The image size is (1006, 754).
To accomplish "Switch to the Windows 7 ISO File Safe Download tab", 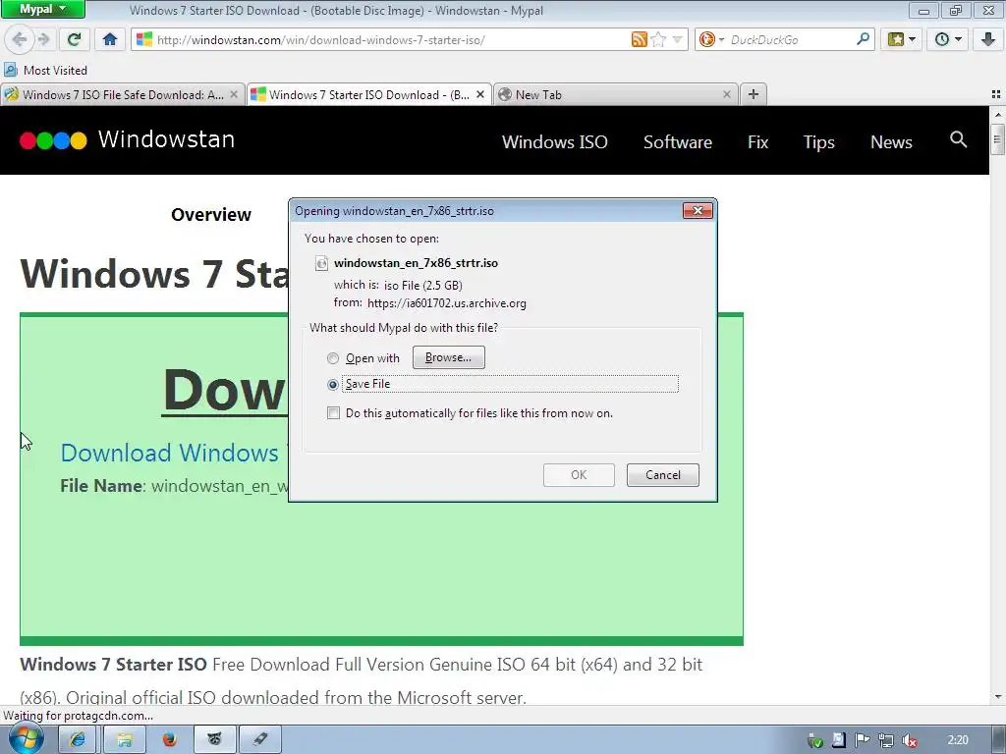I will [x=122, y=95].
